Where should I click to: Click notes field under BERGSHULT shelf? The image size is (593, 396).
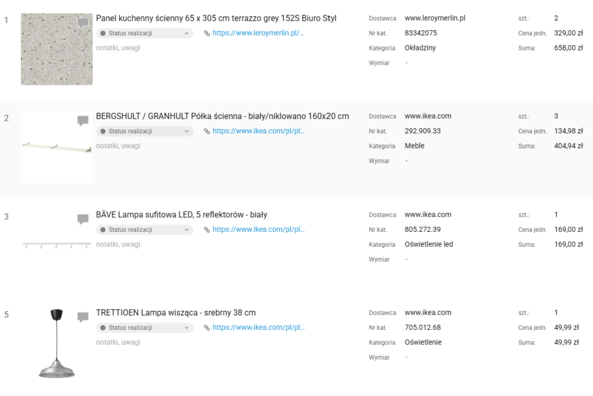[x=118, y=146]
